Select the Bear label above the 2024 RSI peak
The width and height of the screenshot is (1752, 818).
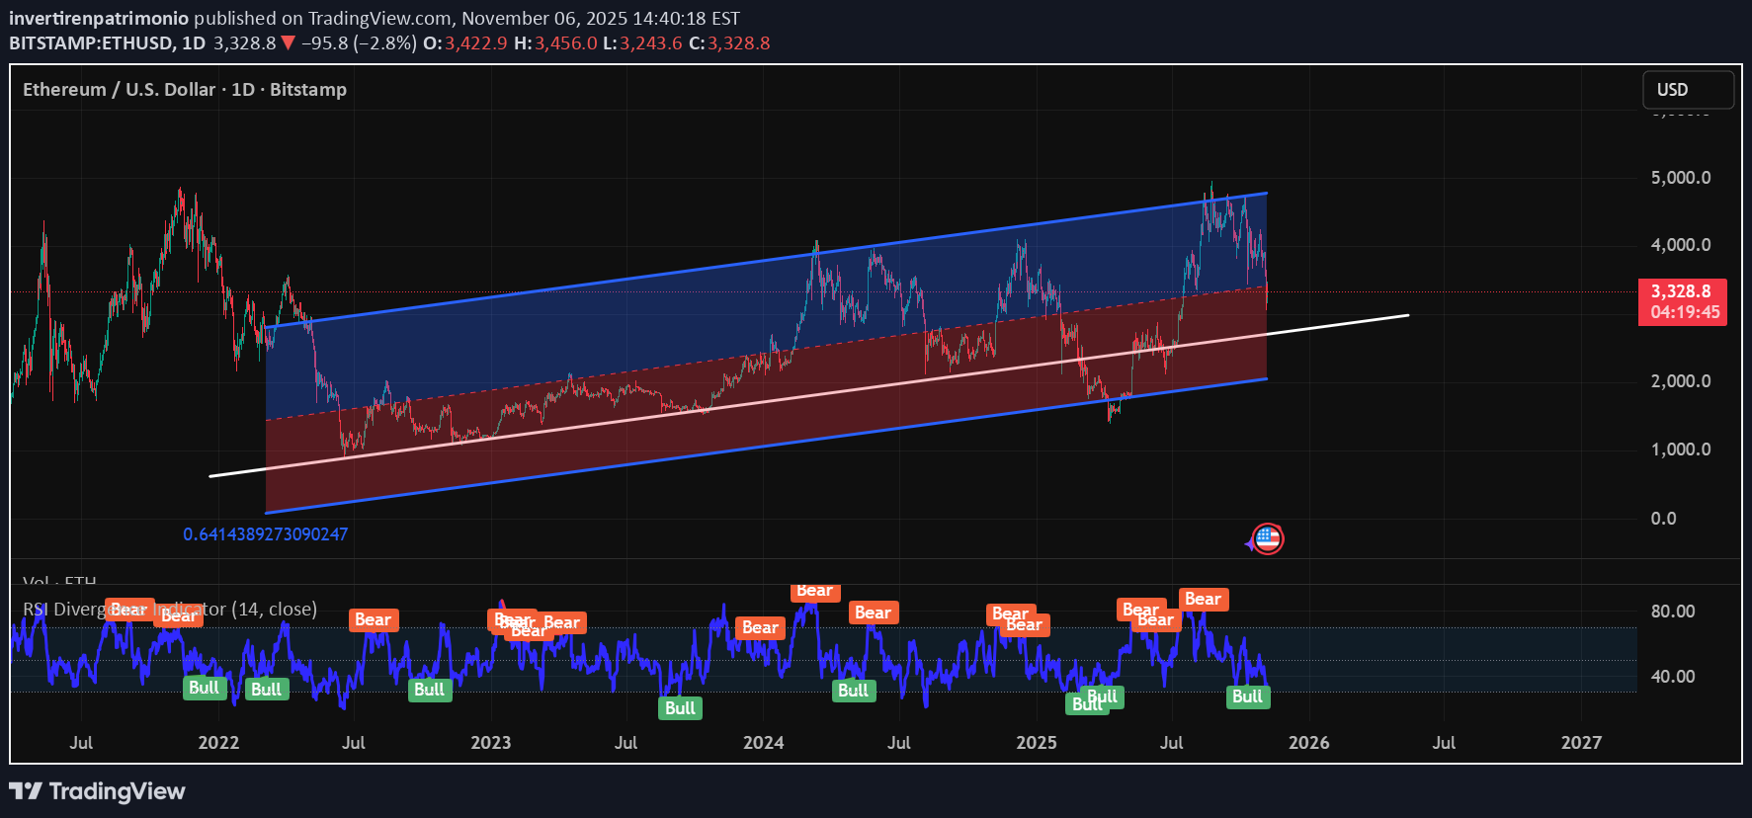814,591
